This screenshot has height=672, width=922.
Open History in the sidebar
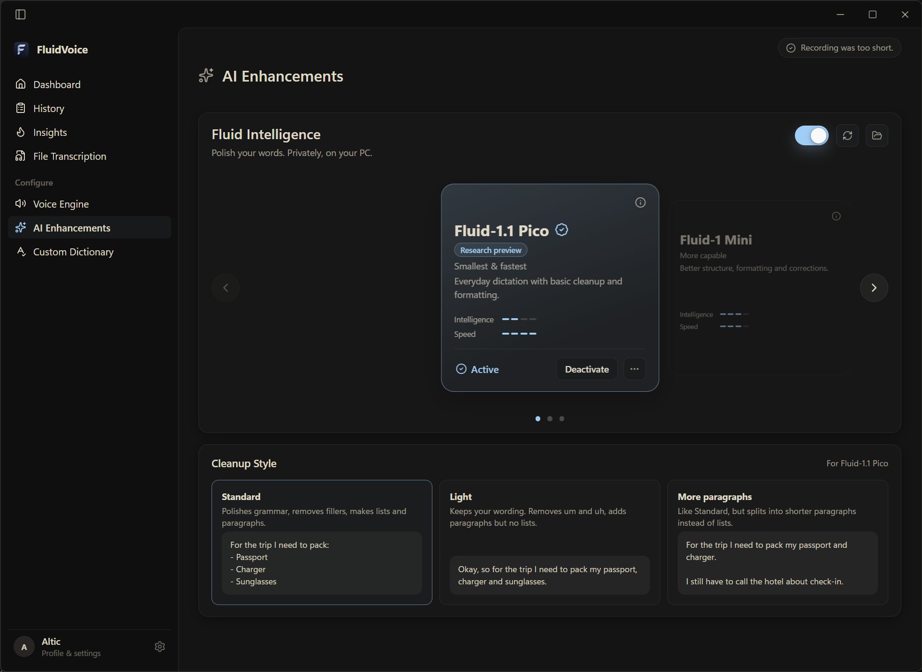coord(90,108)
